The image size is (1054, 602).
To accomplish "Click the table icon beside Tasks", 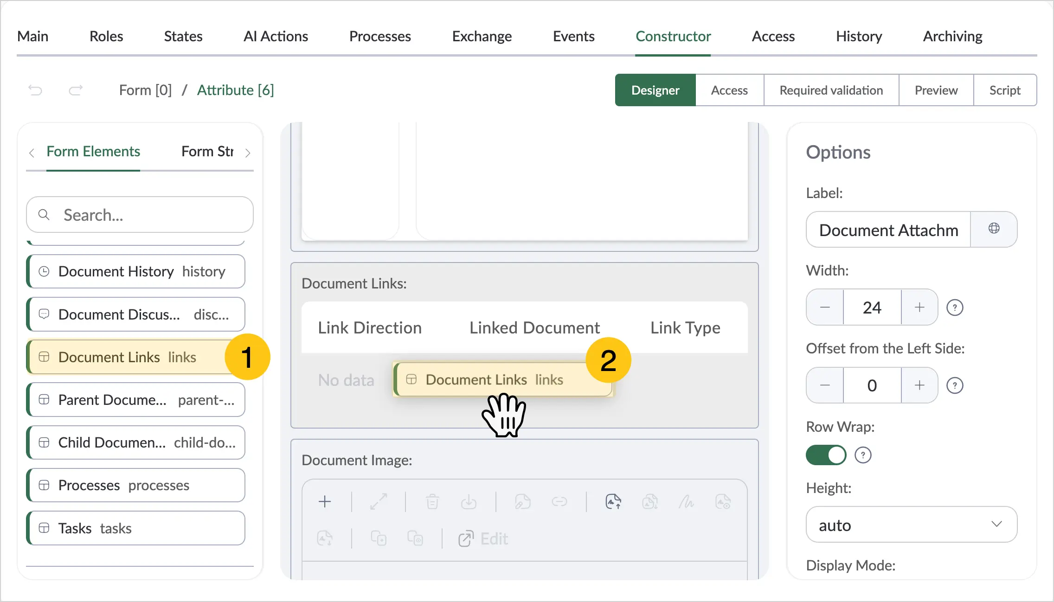I will point(44,528).
